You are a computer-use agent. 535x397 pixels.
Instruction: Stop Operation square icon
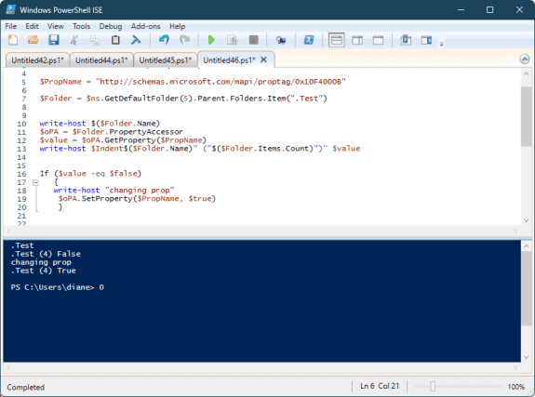253,40
